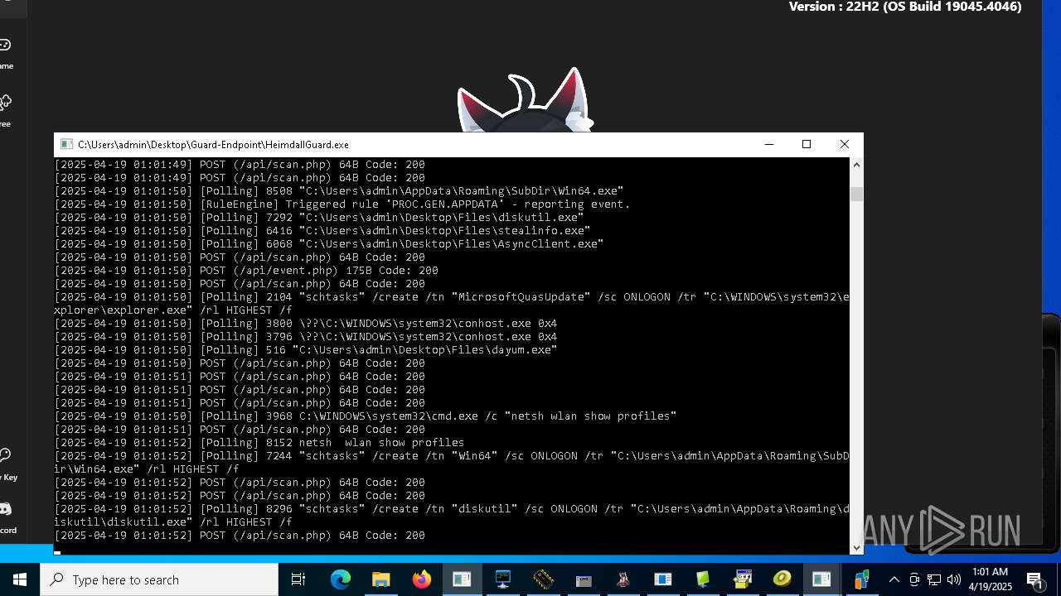The image size is (1061, 596).
Task: Open the taskbar clock showing 1:01 AM
Action: 991,579
